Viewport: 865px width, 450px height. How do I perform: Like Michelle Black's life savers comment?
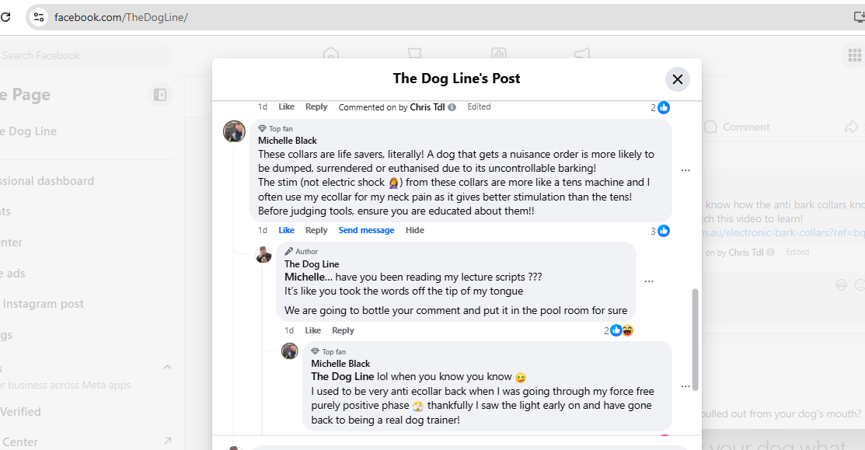pyautogui.click(x=286, y=230)
